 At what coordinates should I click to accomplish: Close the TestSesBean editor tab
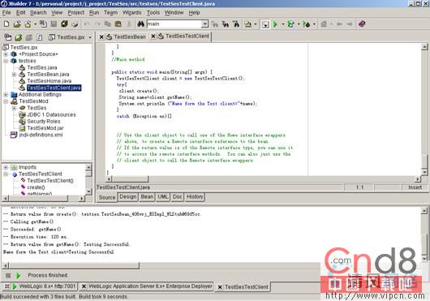point(101,37)
